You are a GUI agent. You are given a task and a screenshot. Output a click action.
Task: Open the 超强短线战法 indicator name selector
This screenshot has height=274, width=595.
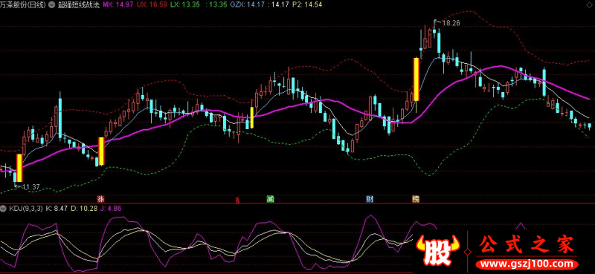(79, 5)
